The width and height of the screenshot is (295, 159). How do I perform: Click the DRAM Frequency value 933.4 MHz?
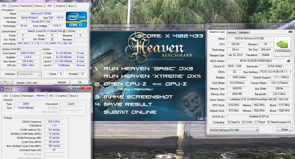pyautogui.click(x=54, y=122)
